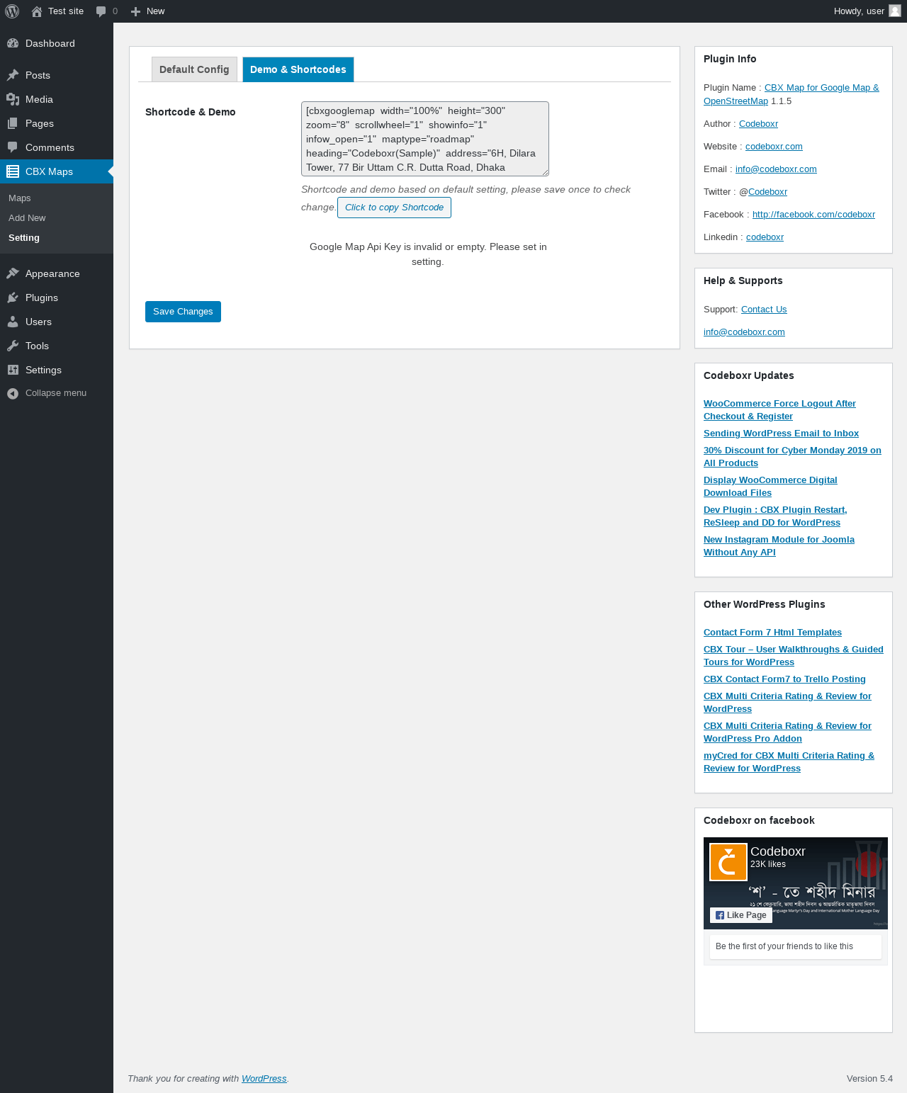Screen dimensions: 907x1093
Task: Open 'CBX Multi Criteria Rating' Pro Addon link
Action: 787,732
